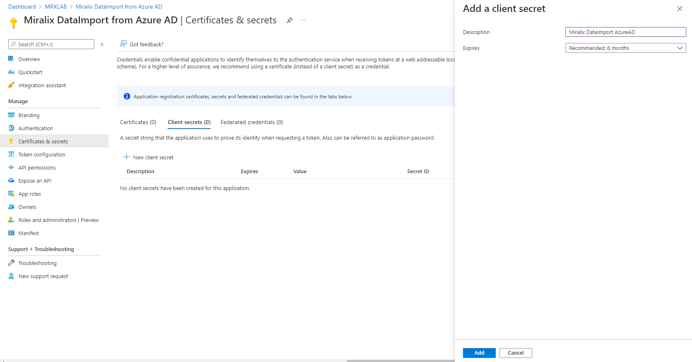Sort by Description column header
The width and height of the screenshot is (692, 362).
click(141, 171)
